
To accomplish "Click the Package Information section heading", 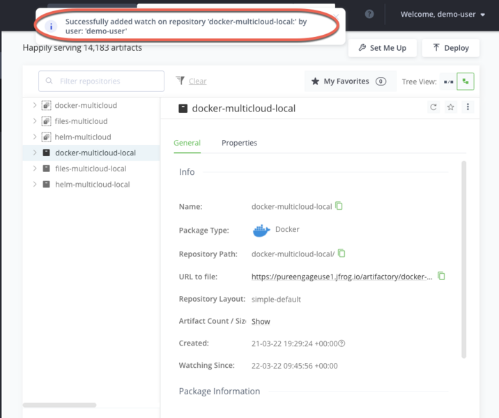I will (x=220, y=392).
